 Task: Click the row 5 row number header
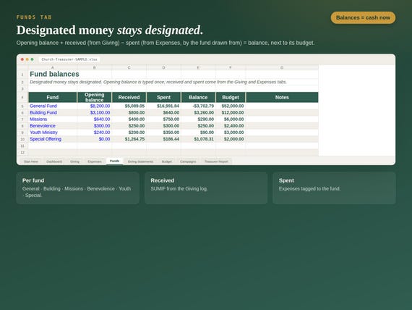pyautogui.click(x=22, y=106)
